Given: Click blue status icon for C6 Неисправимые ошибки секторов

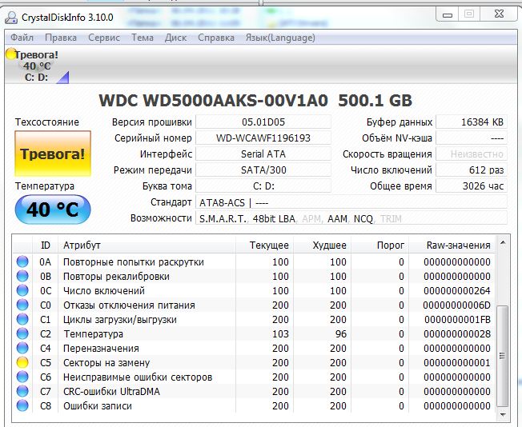Looking at the screenshot, I should pyautogui.click(x=22, y=377).
